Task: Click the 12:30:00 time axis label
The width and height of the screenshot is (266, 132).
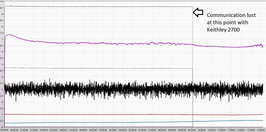Action: click(x=250, y=130)
